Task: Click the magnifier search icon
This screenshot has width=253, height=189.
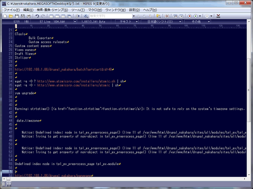Action: (x=86, y=16)
